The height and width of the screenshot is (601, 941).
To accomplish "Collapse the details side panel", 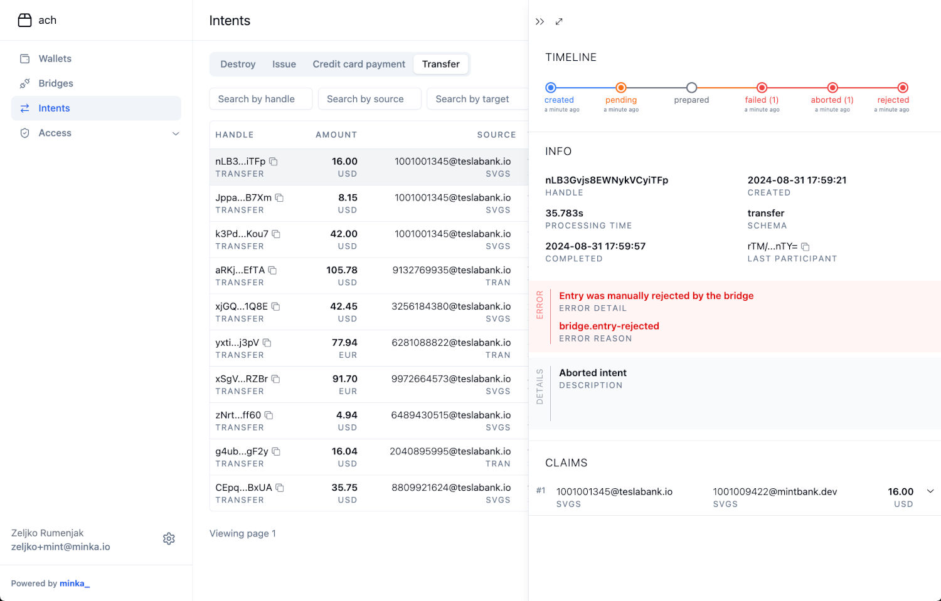I will [x=540, y=21].
